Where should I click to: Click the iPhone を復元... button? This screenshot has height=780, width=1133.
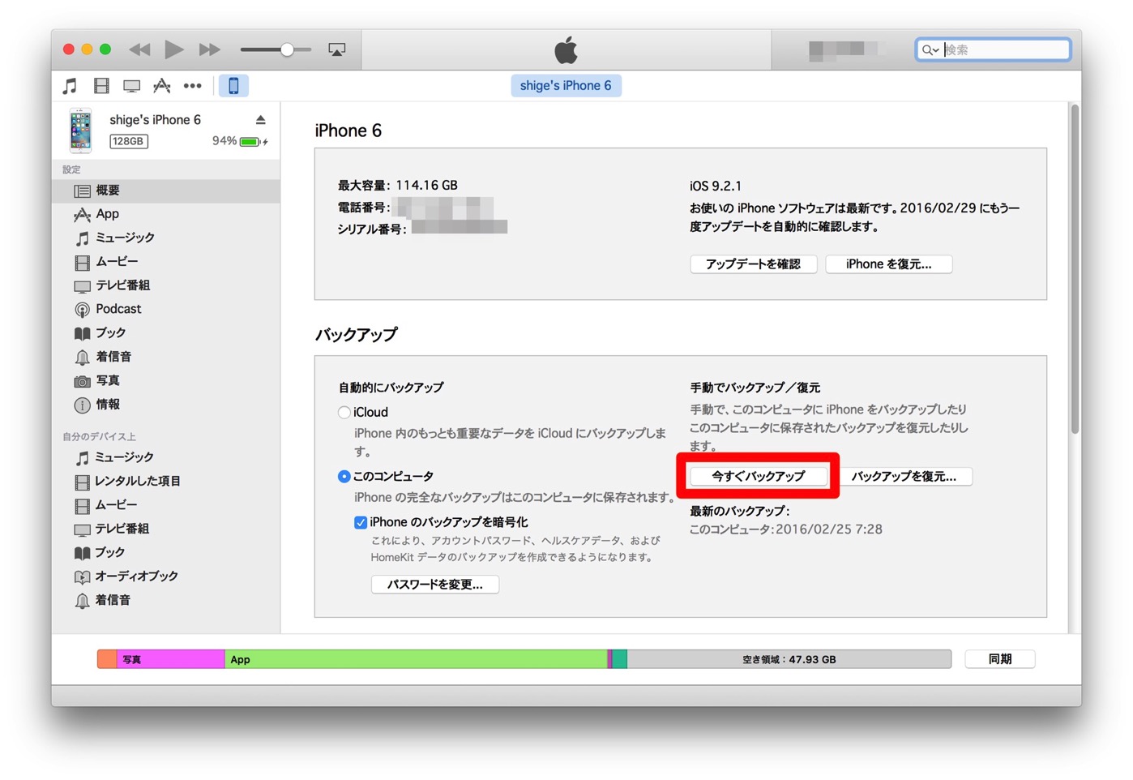pos(889,264)
